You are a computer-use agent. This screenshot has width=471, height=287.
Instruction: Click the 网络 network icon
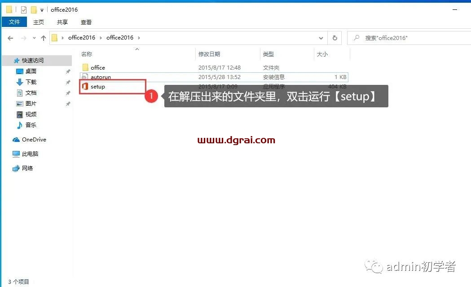pyautogui.click(x=16, y=168)
